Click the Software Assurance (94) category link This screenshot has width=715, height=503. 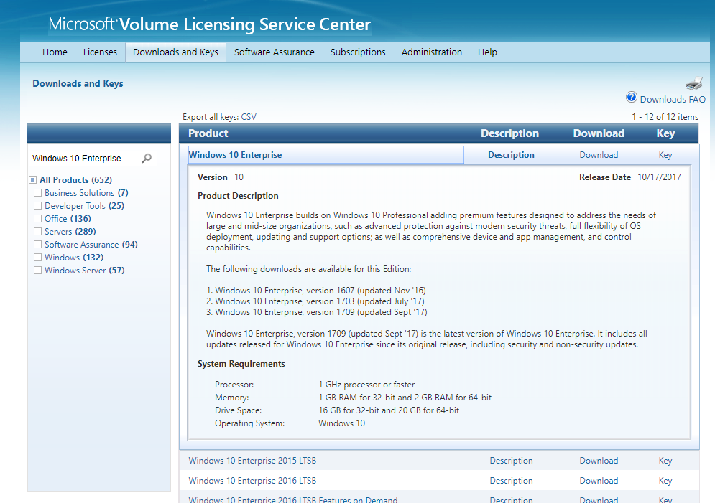(x=91, y=245)
